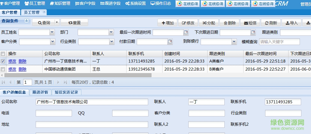Viewport: 311px width, 134px height.
Task: Open the 员工姓名 dropdown
Action: pos(52,32)
